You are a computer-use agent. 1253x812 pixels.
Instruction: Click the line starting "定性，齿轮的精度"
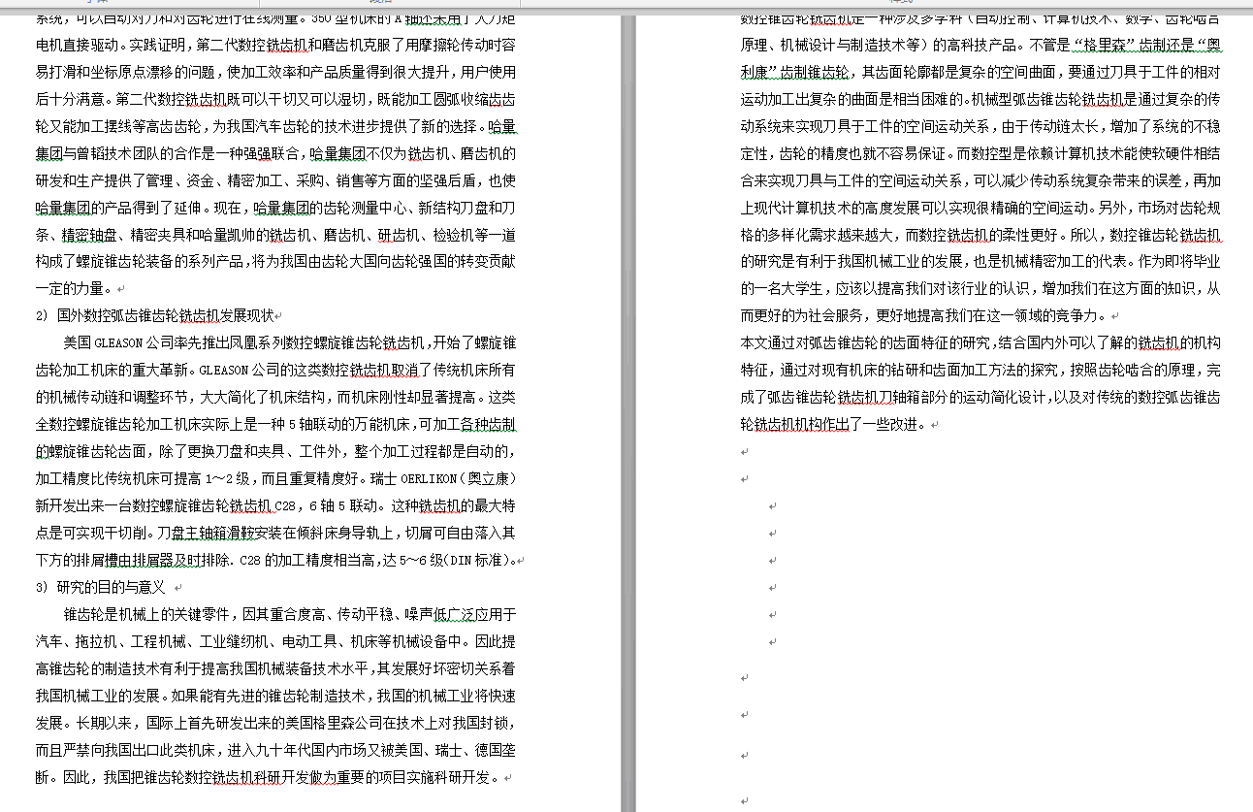tap(980, 152)
